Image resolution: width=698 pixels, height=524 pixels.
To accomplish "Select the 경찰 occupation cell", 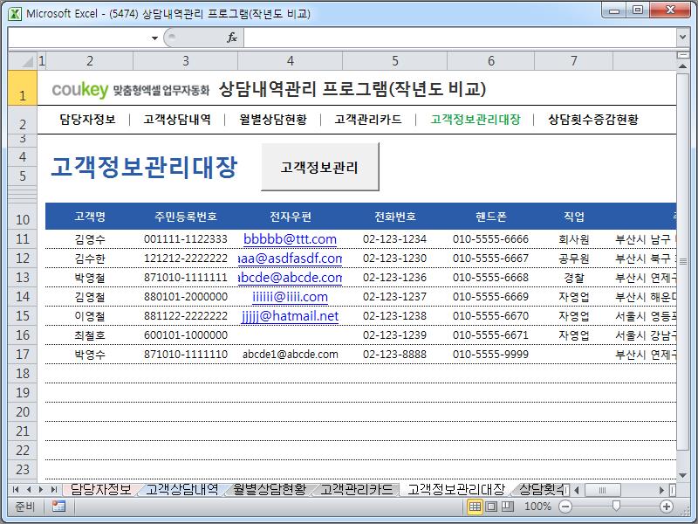I will (x=574, y=278).
